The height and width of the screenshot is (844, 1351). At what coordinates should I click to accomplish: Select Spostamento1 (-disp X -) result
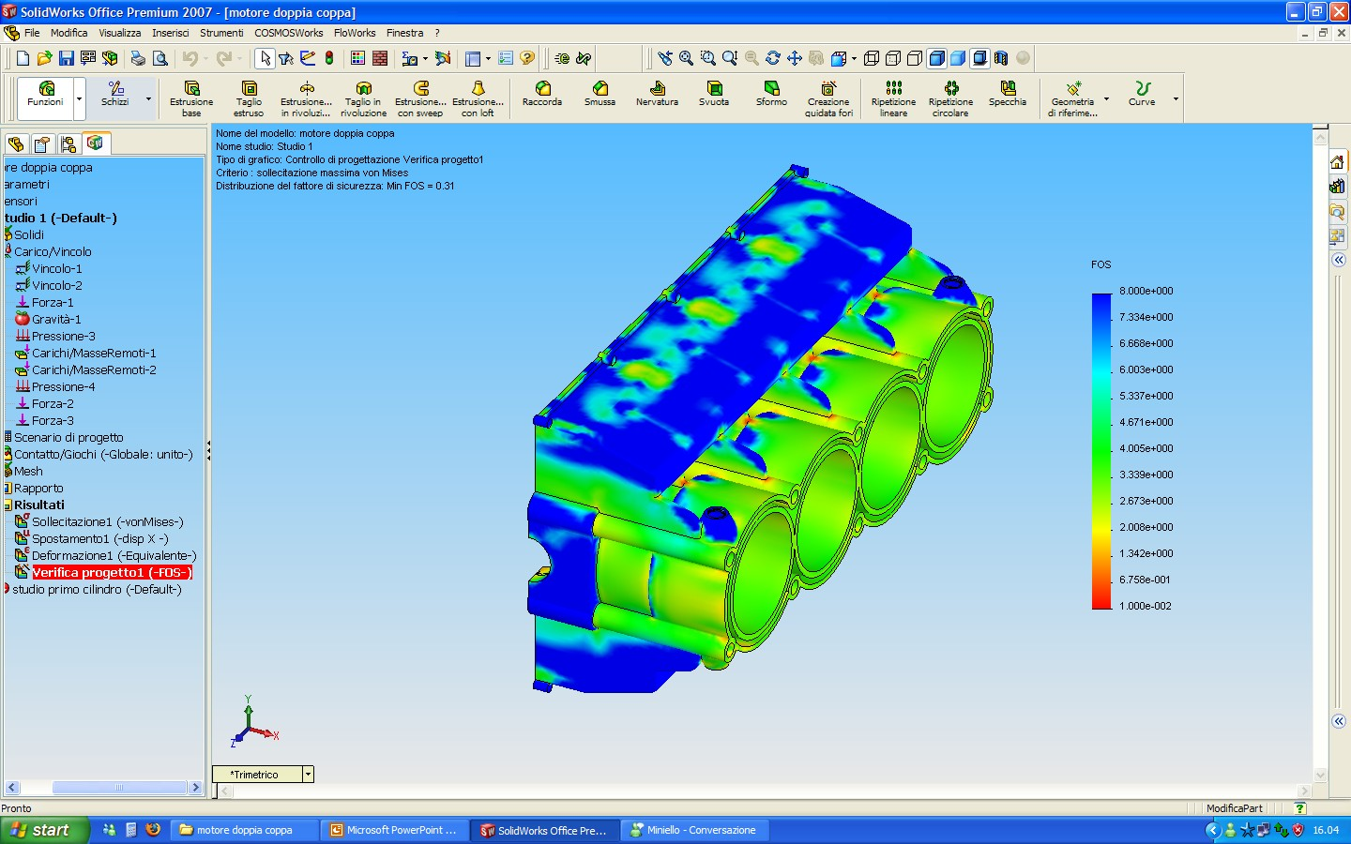click(99, 539)
